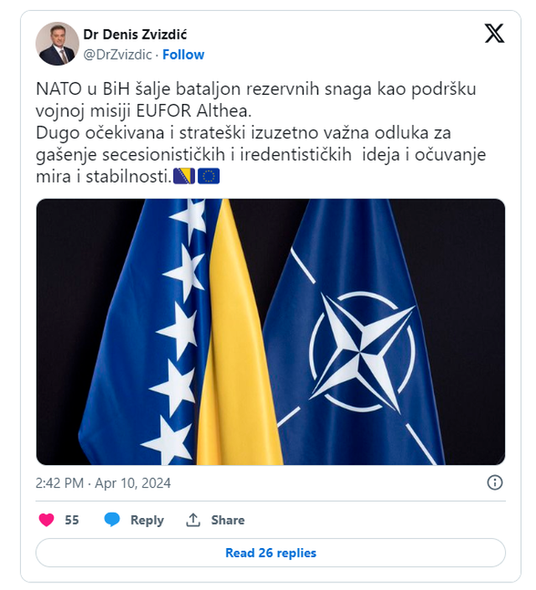This screenshot has height=590, width=536.
Task: Click the NATO compass emblem in photo
Action: pos(362,352)
